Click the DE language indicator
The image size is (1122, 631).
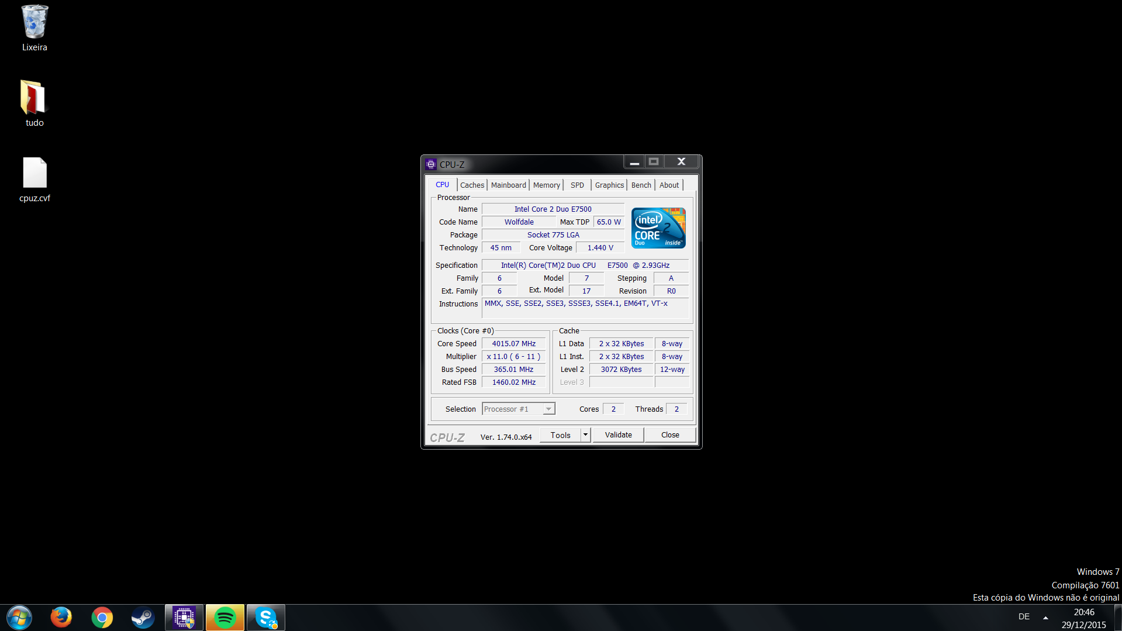point(1024,616)
